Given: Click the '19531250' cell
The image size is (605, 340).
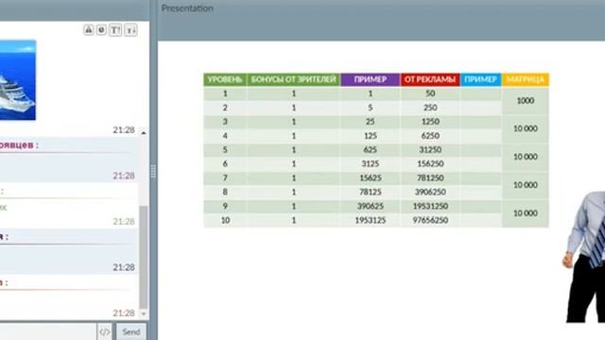Looking at the screenshot, I should [430, 206].
